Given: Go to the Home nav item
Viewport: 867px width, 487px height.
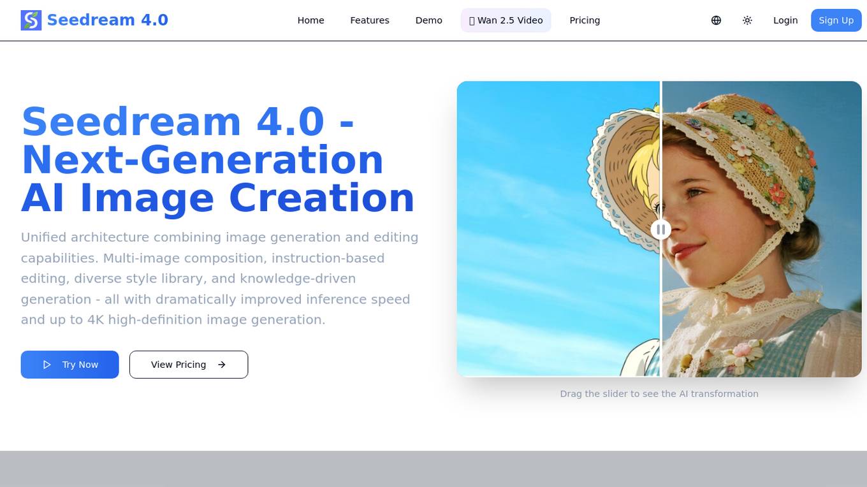Looking at the screenshot, I should point(310,20).
